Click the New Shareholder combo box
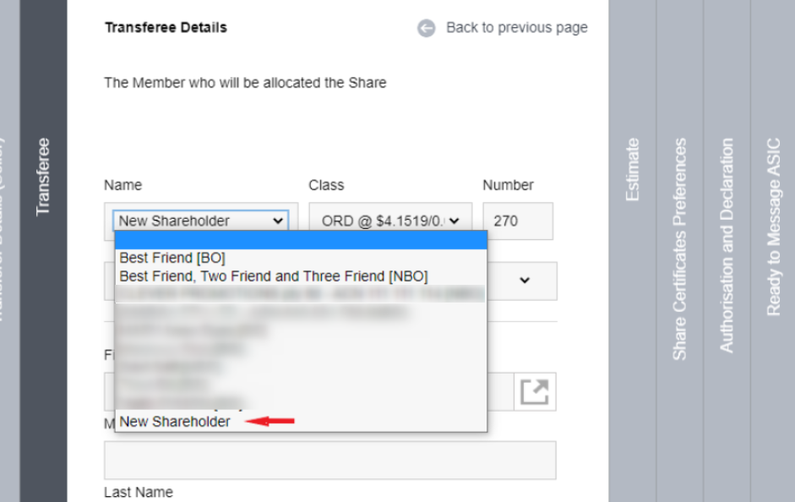Viewport: 795px width, 502px height. tap(201, 220)
